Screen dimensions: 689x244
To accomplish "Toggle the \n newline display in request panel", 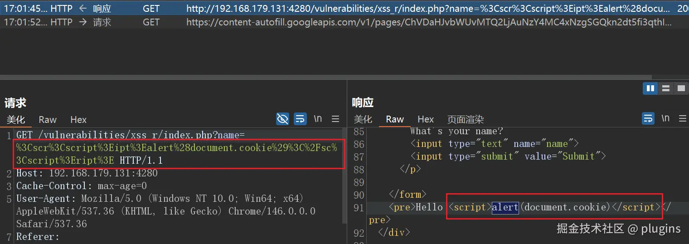I will point(318,119).
